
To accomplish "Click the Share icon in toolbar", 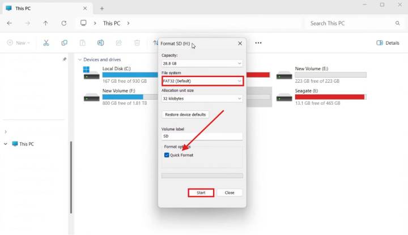I will [x=118, y=43].
